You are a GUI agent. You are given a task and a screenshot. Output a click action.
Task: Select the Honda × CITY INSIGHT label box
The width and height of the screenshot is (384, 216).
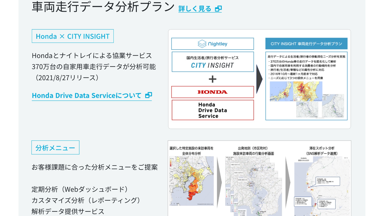73,36
